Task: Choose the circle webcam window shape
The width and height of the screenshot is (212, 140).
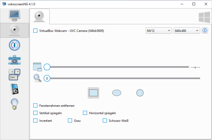Action: [x=140, y=93]
